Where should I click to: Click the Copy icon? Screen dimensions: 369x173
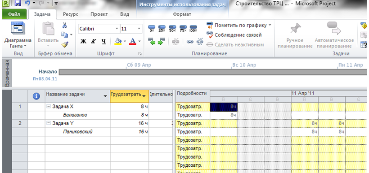point(64,35)
